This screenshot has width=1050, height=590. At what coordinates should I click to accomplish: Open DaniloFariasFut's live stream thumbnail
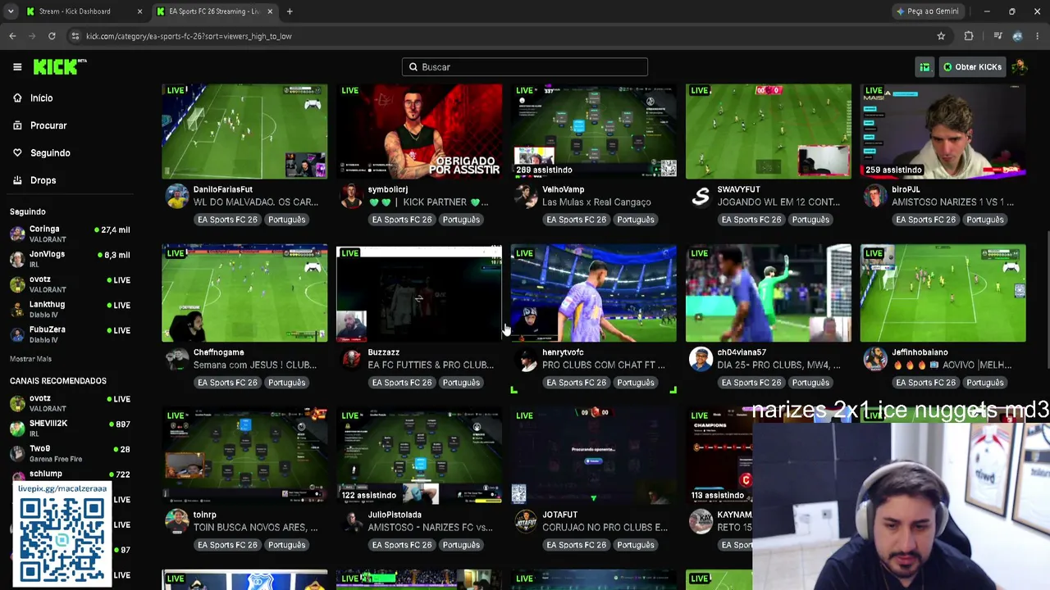(x=244, y=131)
